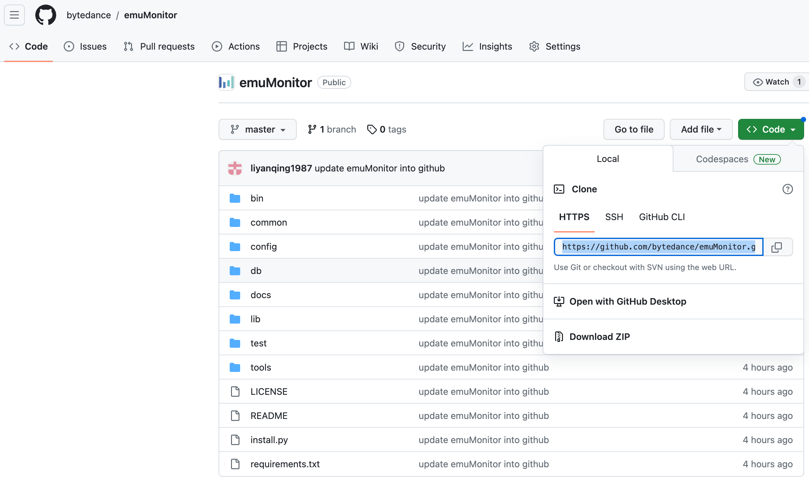Screen dimensions: 809x480
Task: Click the docs folder icon
Action: pyautogui.click(x=235, y=295)
